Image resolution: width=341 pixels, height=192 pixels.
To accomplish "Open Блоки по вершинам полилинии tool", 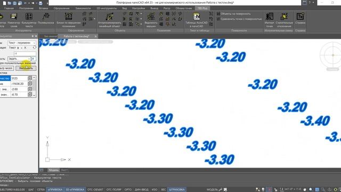I will point(69,20).
